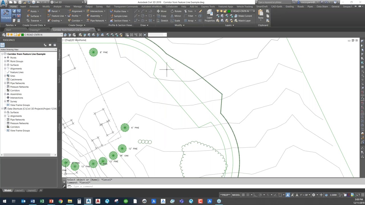Viewport: 365px width, 205px height.
Task: Select Corridors in the Toolspace tree
Action: point(15,91)
